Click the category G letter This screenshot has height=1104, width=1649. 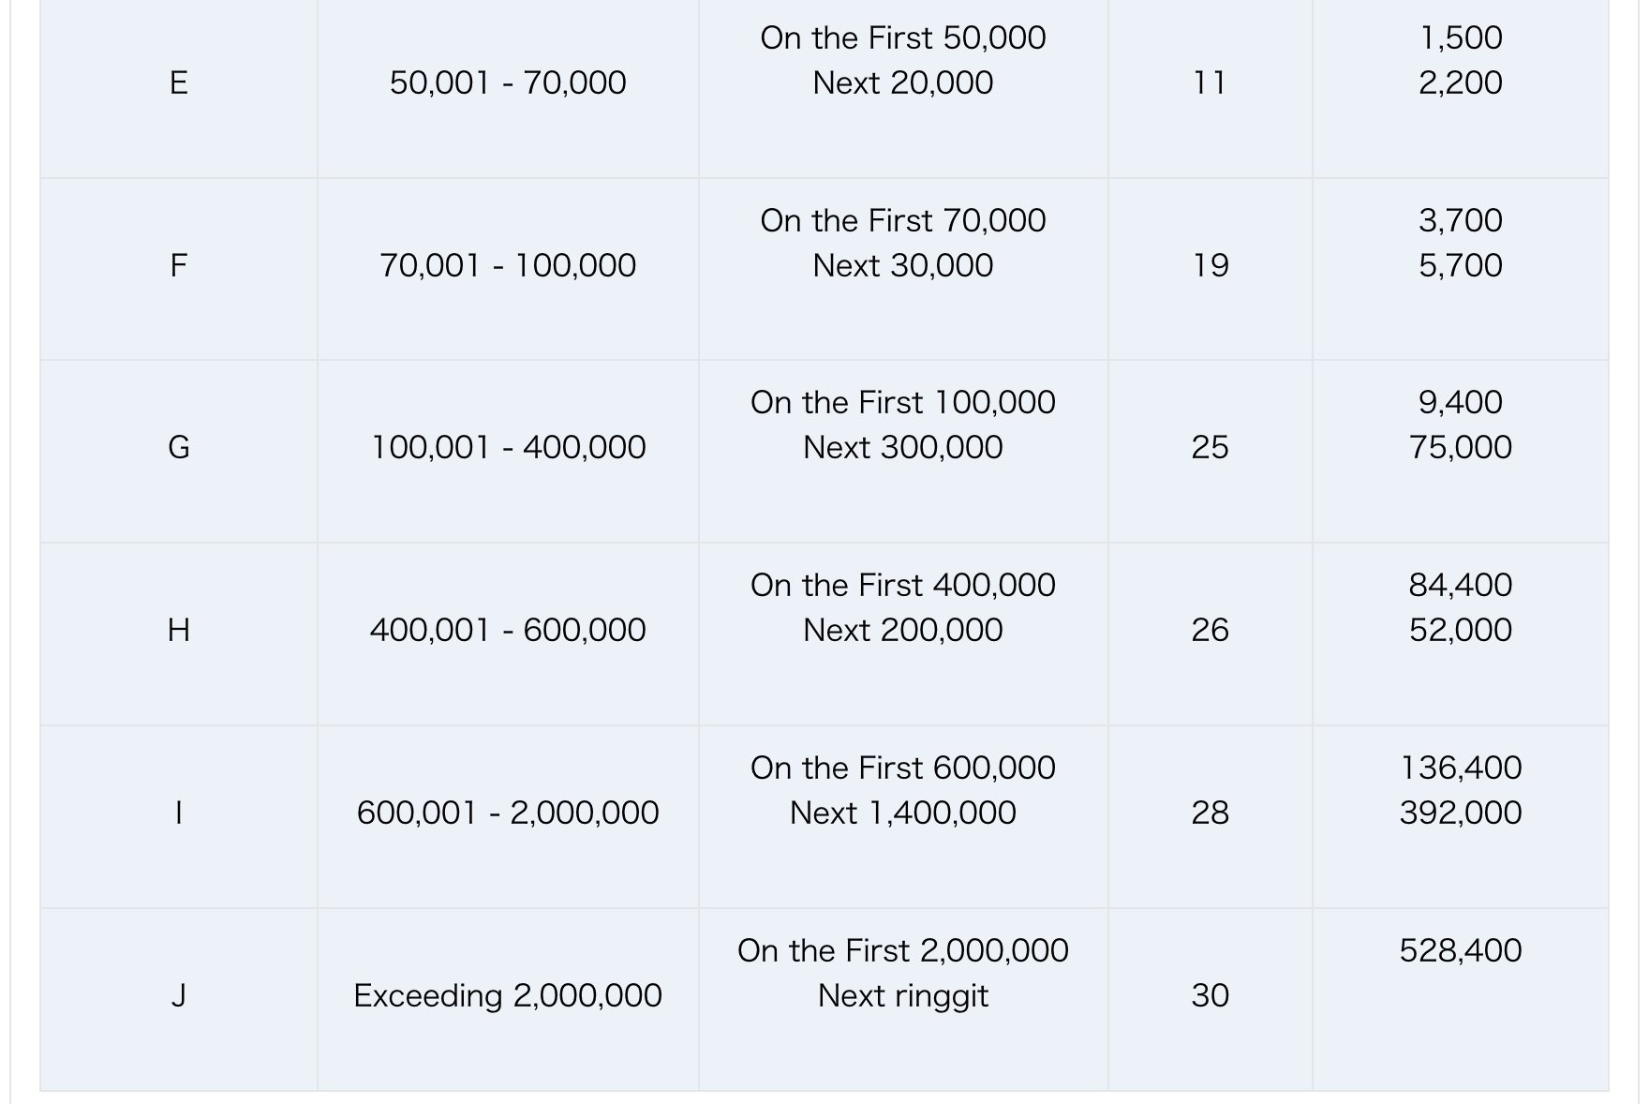coord(178,448)
